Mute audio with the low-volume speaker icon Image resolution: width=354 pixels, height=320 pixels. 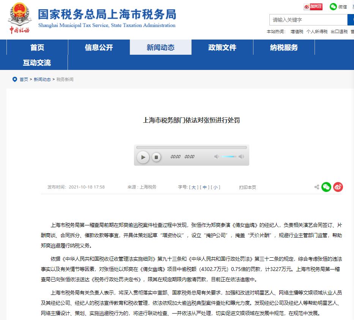click(216, 157)
